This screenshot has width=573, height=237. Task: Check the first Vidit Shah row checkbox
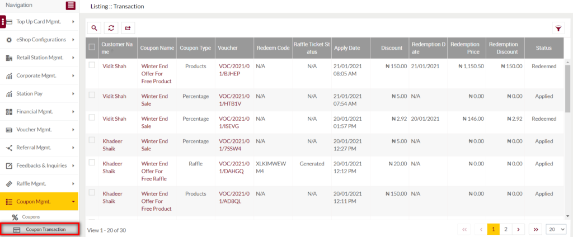pos(92,65)
